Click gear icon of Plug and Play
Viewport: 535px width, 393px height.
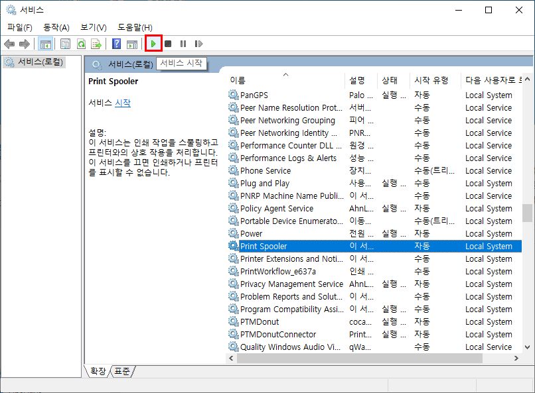point(234,183)
